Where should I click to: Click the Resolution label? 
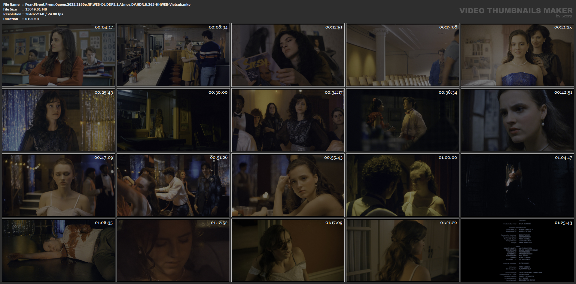tap(12, 14)
